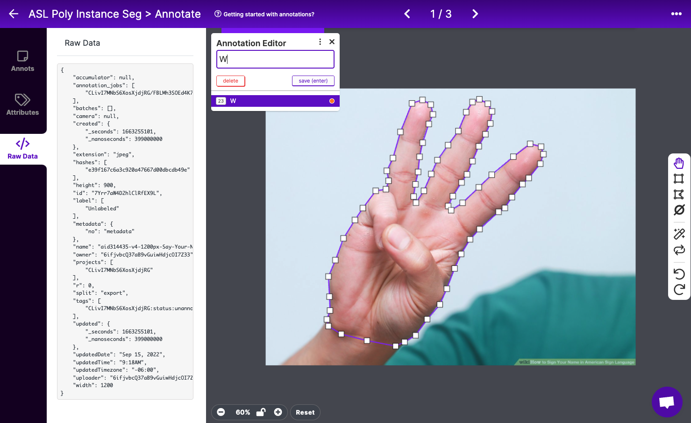Activate the magic wand label assist tool
The width and height of the screenshot is (691, 423).
click(x=679, y=234)
